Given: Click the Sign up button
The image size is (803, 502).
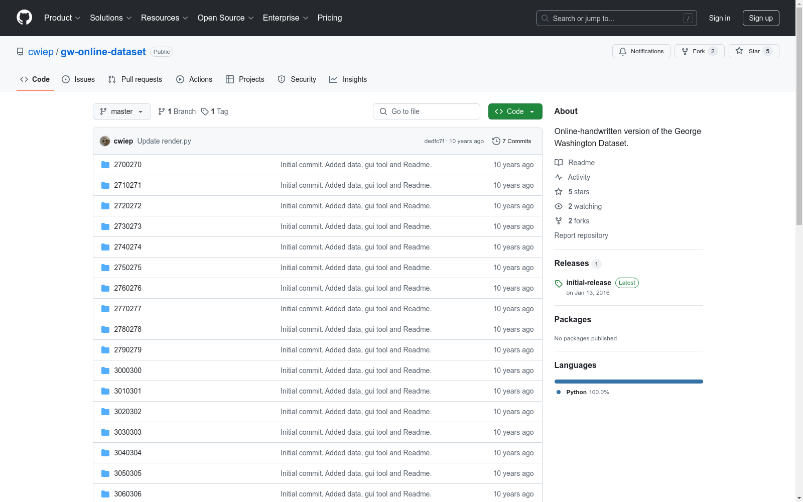Looking at the screenshot, I should pos(761,18).
